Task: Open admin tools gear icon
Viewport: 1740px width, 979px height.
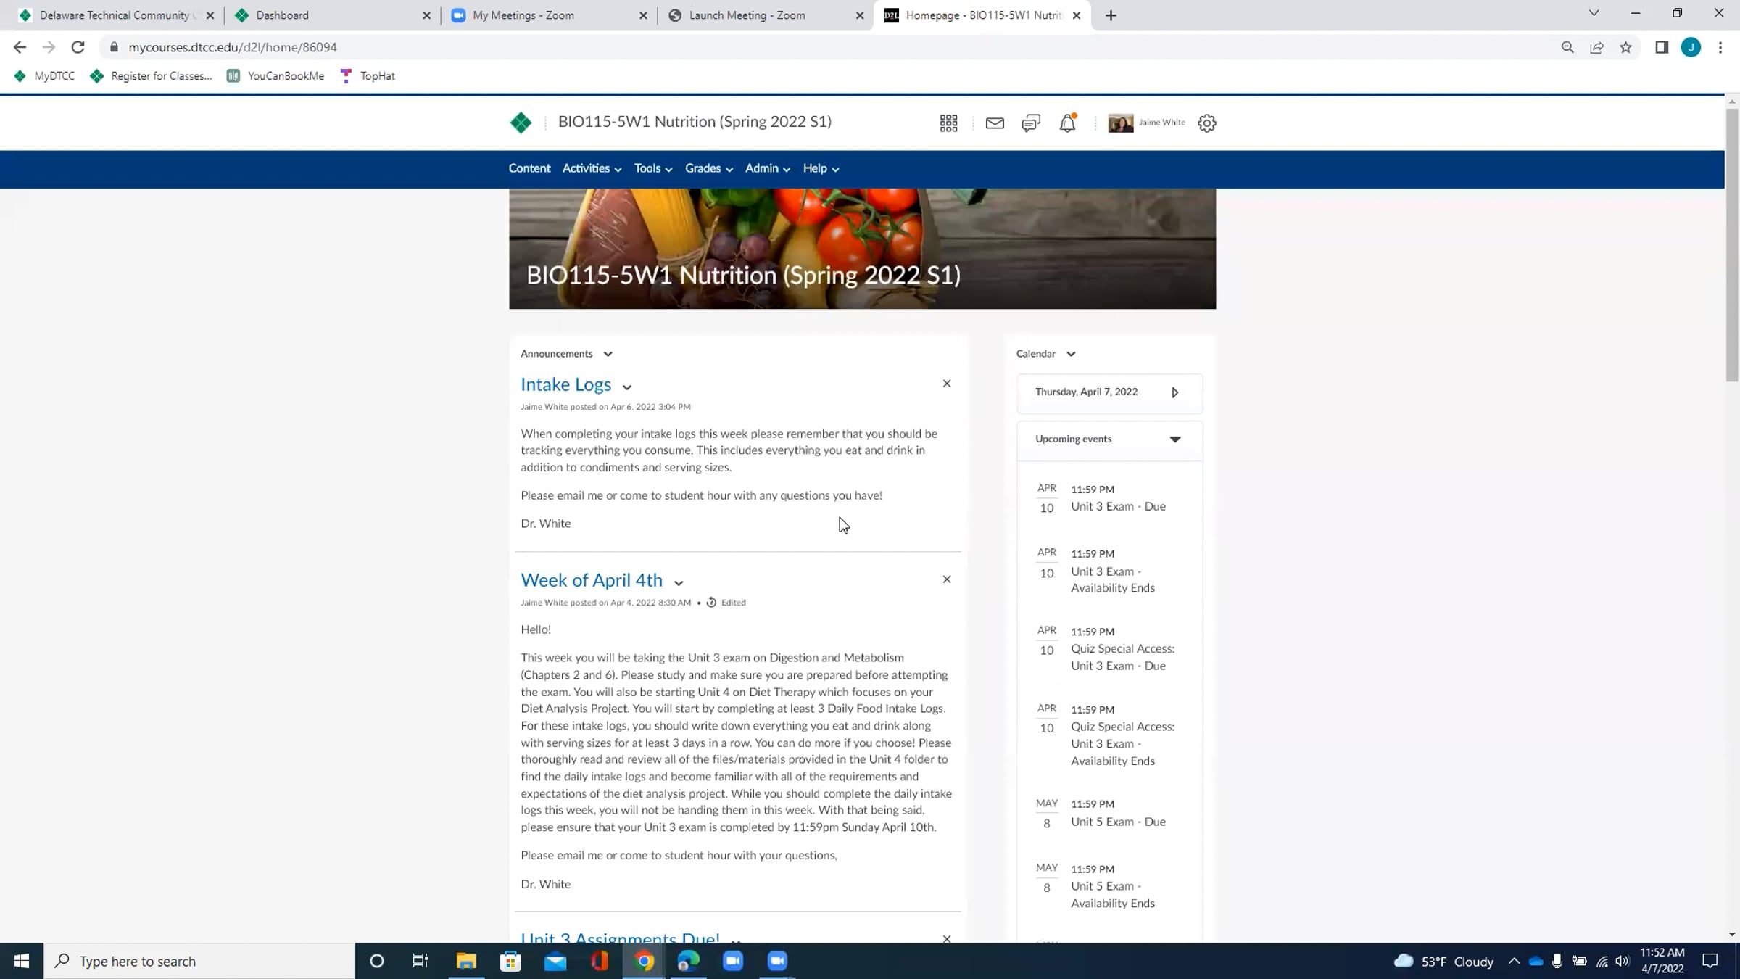Action: [x=1207, y=123]
